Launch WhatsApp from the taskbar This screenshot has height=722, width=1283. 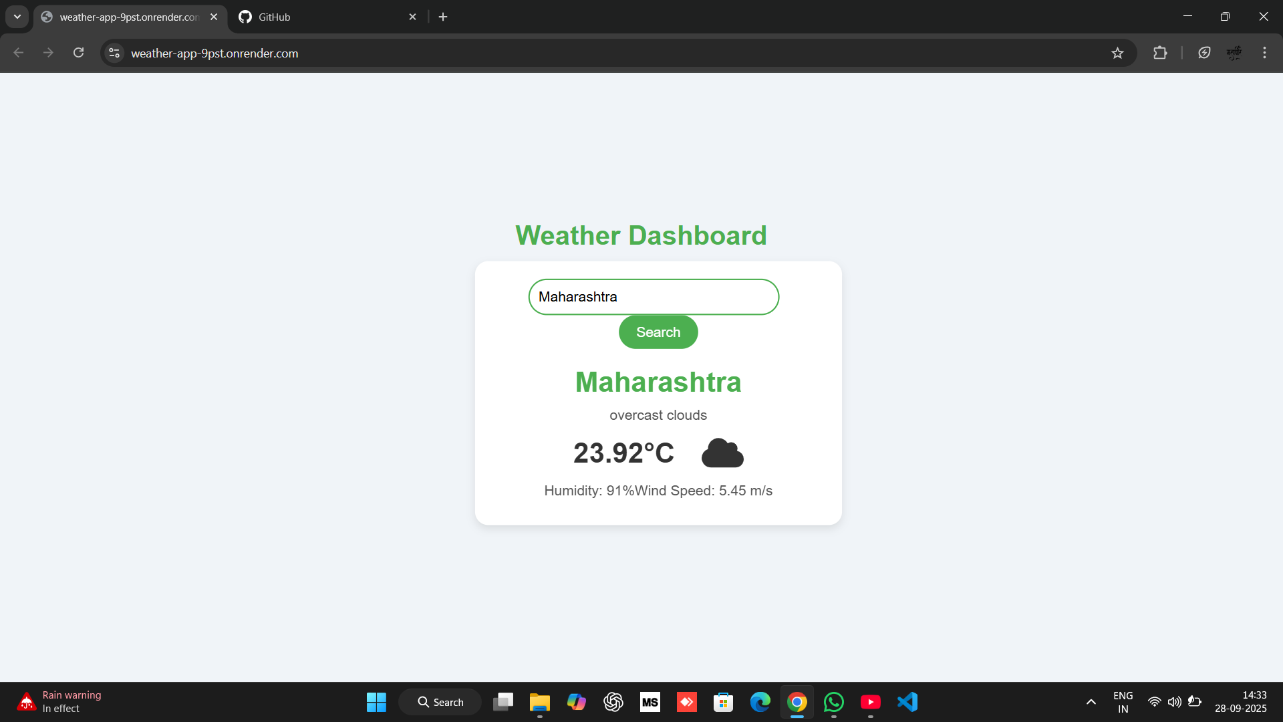(834, 702)
